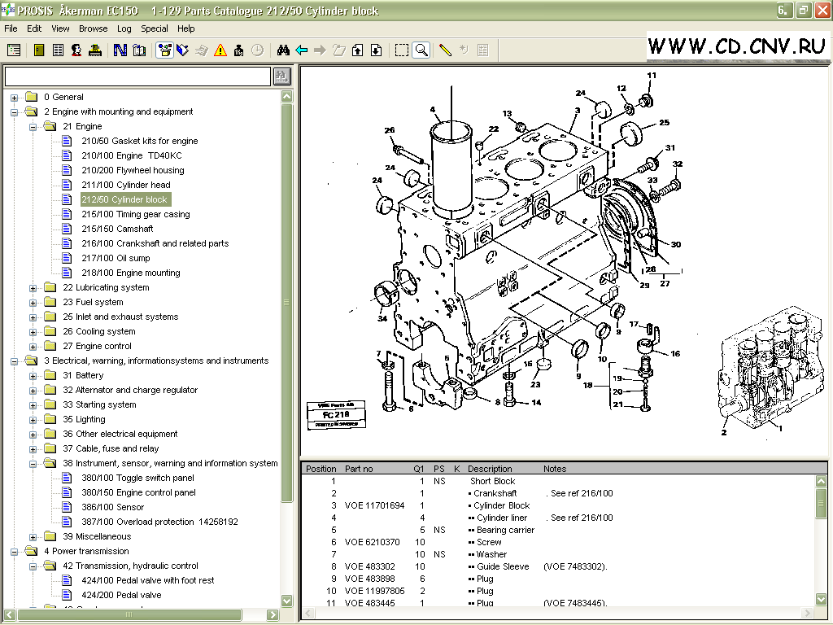833x625 pixels.
Task: Select the Short Block row in parts list
Action: pos(558,481)
